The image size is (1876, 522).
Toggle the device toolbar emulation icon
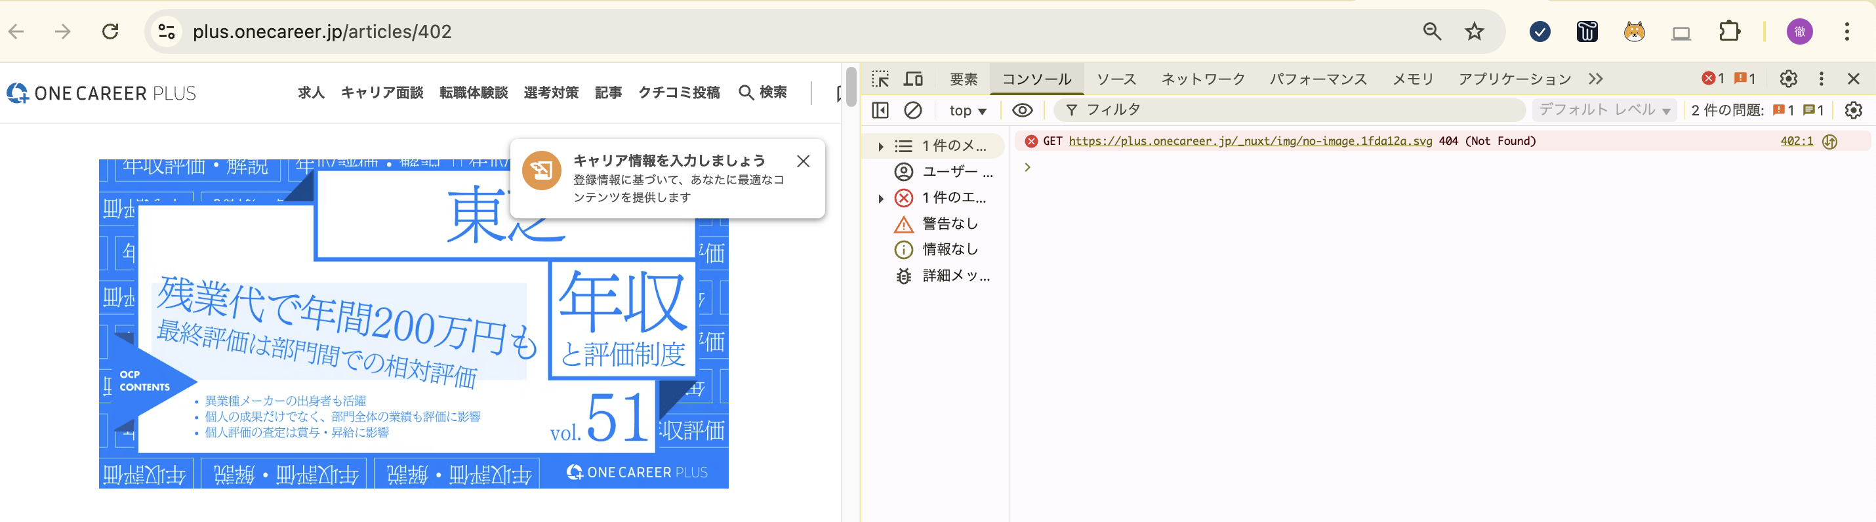point(913,79)
